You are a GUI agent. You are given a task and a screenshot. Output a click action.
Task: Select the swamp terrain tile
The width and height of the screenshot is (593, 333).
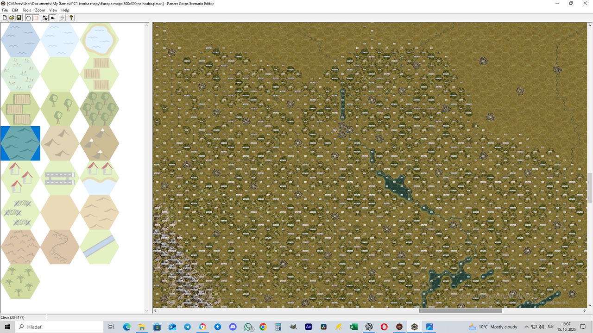20,74
